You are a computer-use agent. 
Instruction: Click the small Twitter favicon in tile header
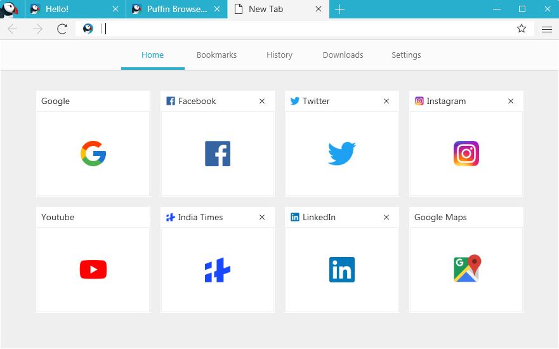pos(295,101)
